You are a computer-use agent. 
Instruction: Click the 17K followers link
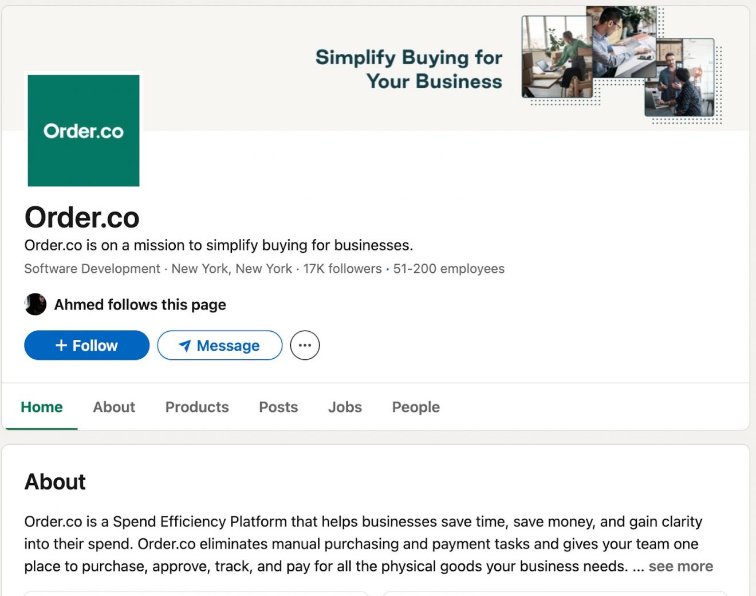coord(342,268)
